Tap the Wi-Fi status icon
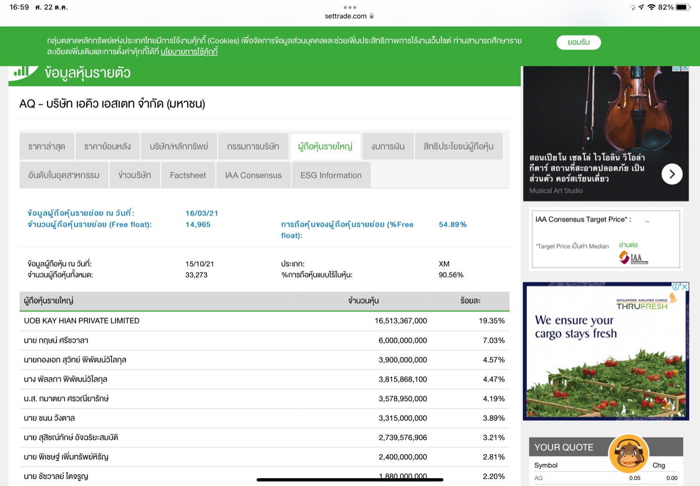The width and height of the screenshot is (700, 486). (x=651, y=7)
